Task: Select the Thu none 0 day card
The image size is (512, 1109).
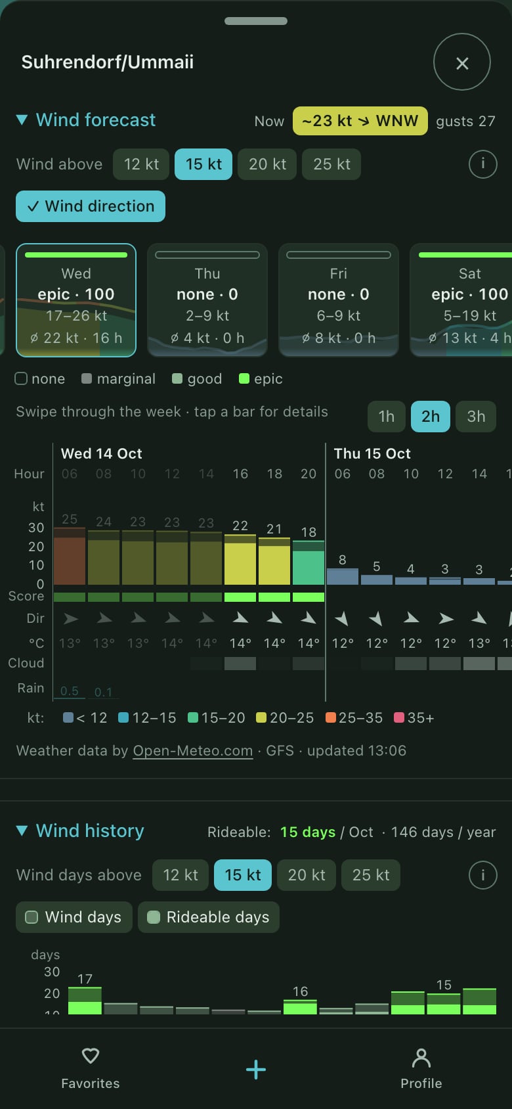Action: 207,300
